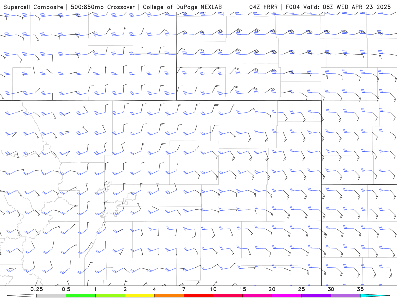Click the legend scale value 7

click(x=184, y=289)
